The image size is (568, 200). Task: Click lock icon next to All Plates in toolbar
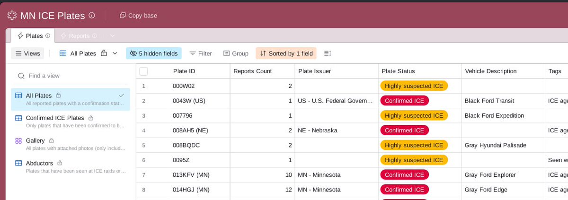[104, 53]
